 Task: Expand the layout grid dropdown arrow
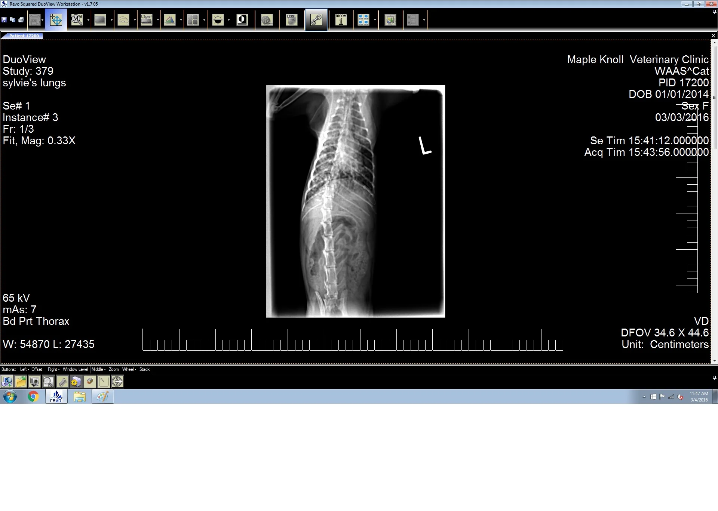(204, 20)
